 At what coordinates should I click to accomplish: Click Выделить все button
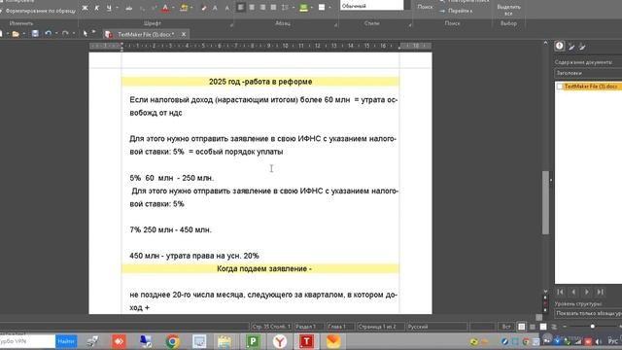pos(508,10)
